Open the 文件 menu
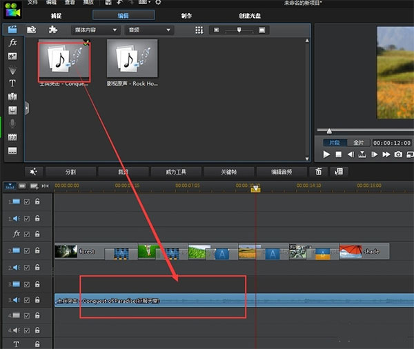 tap(32, 3)
